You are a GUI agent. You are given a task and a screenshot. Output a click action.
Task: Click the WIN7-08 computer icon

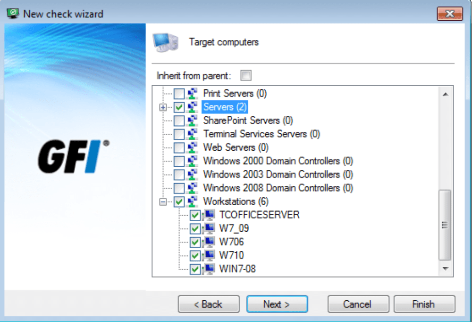click(209, 269)
